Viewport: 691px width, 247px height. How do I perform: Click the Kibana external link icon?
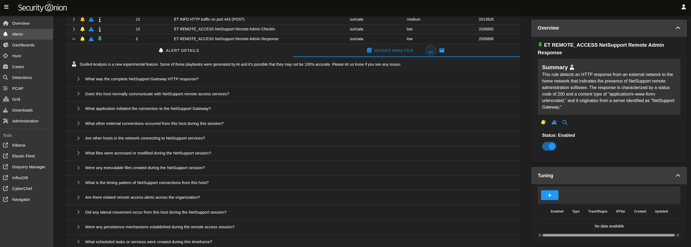click(5, 145)
